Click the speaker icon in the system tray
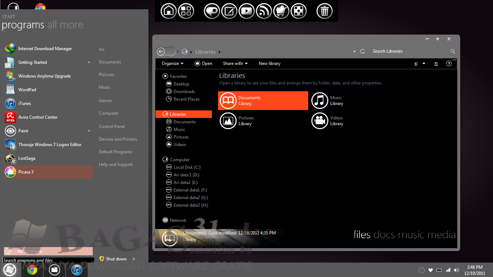Image resolution: width=493 pixels, height=277 pixels. click(x=456, y=270)
